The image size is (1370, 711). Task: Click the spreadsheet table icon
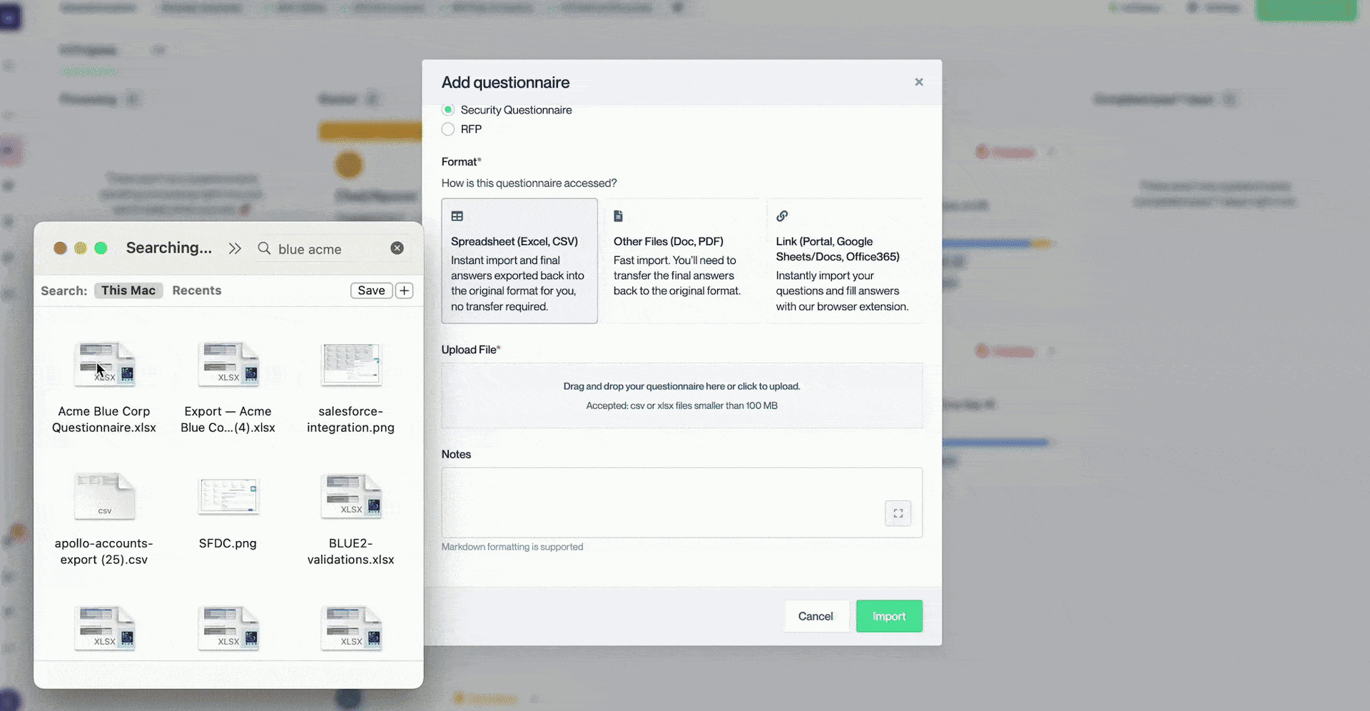457,216
